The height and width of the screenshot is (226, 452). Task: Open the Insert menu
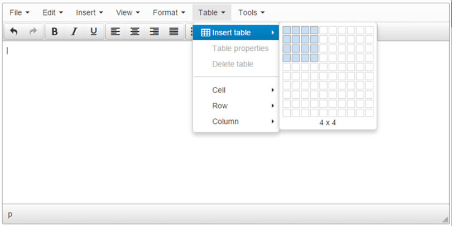[89, 13]
